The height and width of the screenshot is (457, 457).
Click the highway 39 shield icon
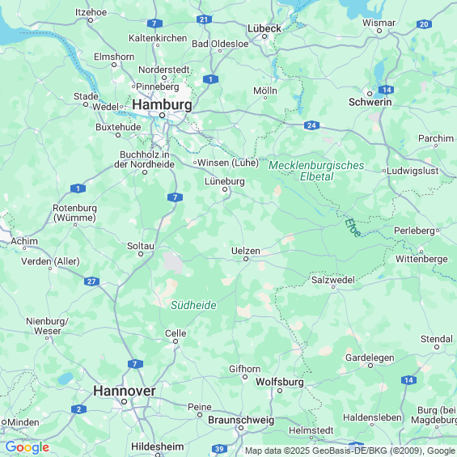219,449
